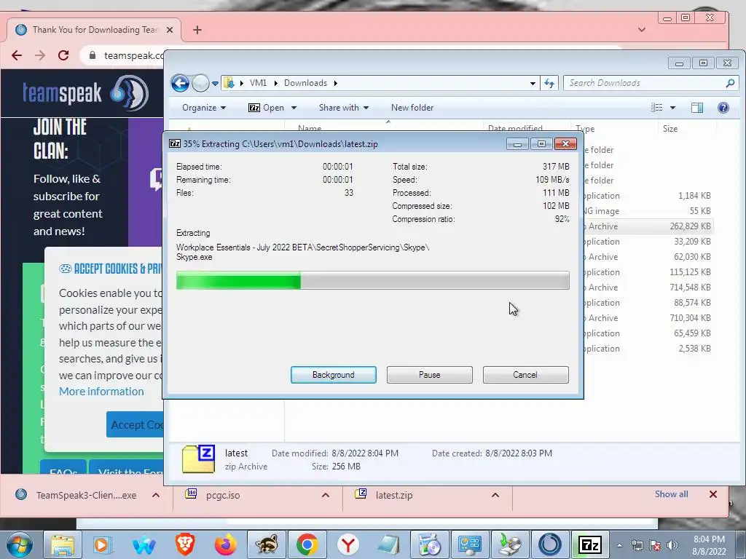Sort by the Size column header

coord(670,129)
